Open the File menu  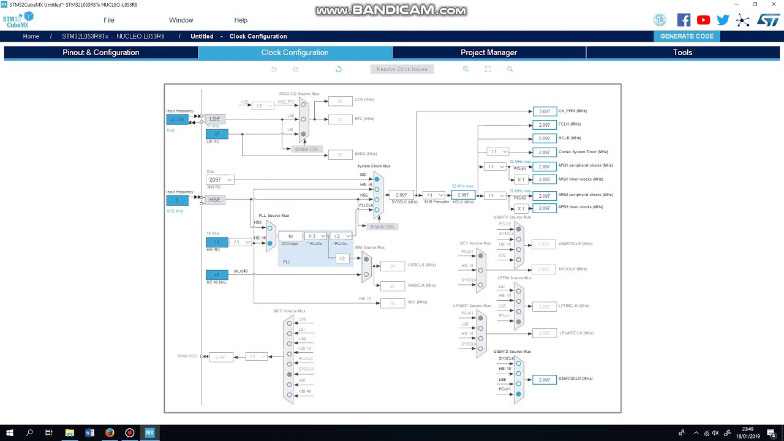109,20
